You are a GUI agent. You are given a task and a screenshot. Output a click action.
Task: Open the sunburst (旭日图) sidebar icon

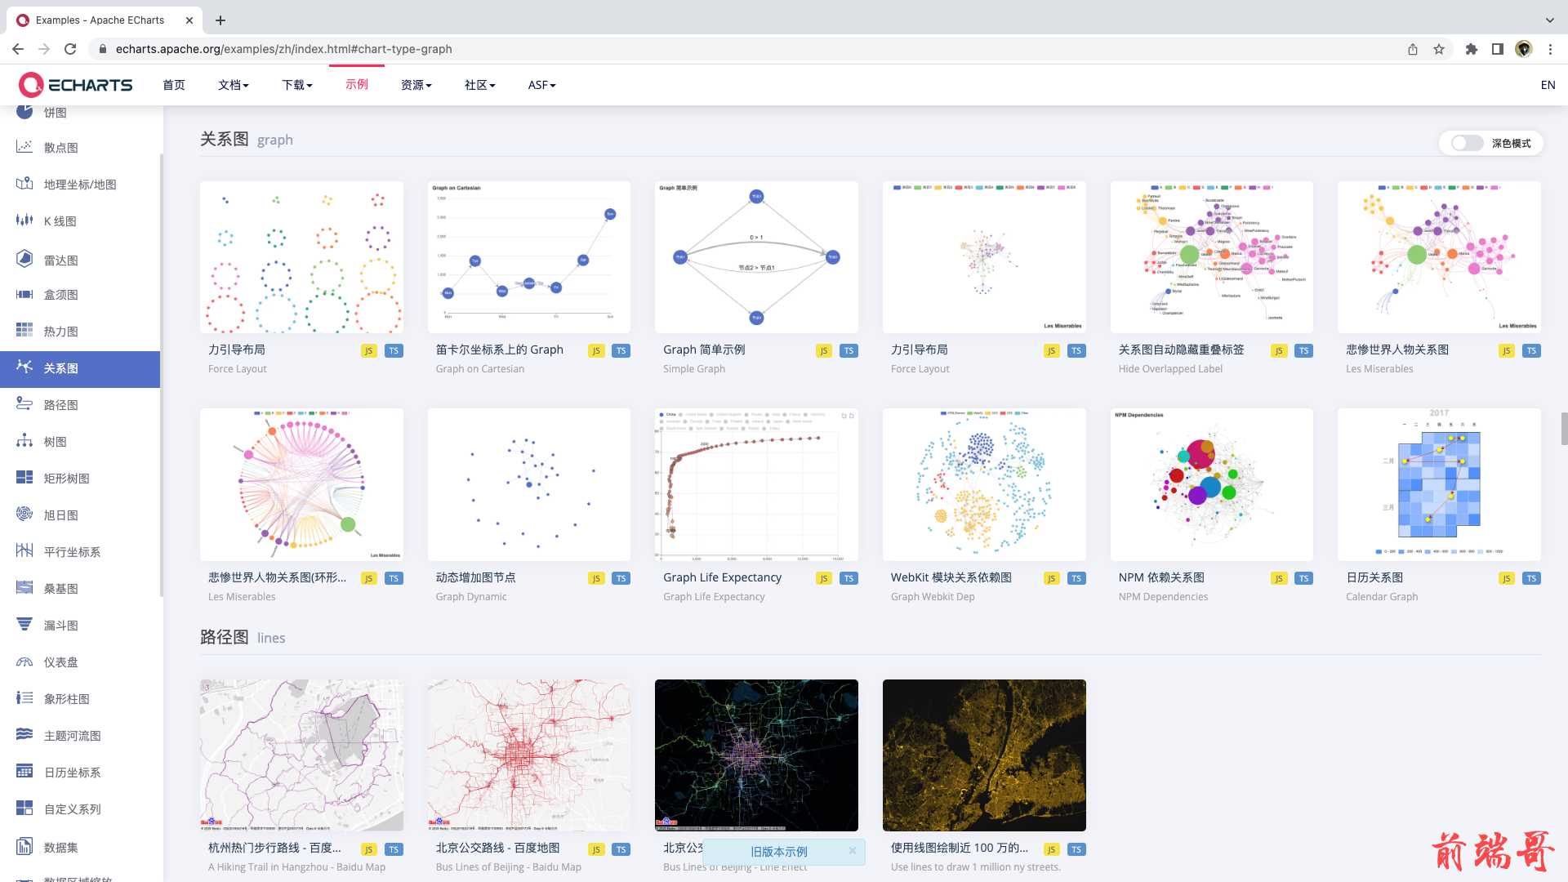[x=24, y=514]
